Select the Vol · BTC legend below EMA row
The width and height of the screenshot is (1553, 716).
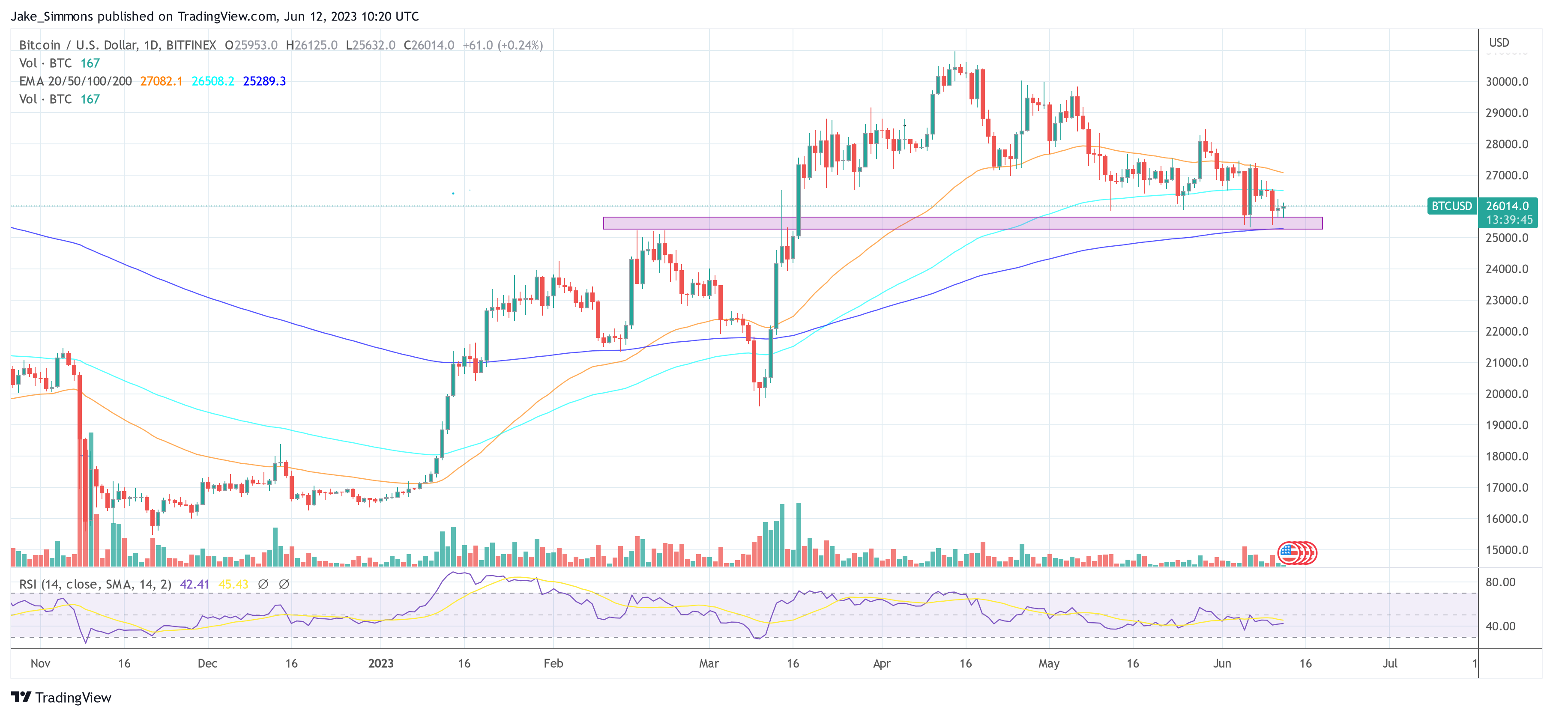coord(59,99)
